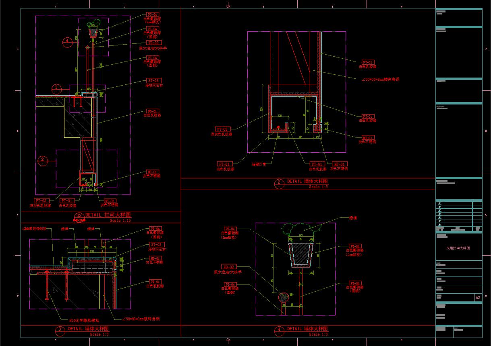Select the PT-03 tag in wall detail 2
Screen dimensions: 491x346
pos(223,129)
